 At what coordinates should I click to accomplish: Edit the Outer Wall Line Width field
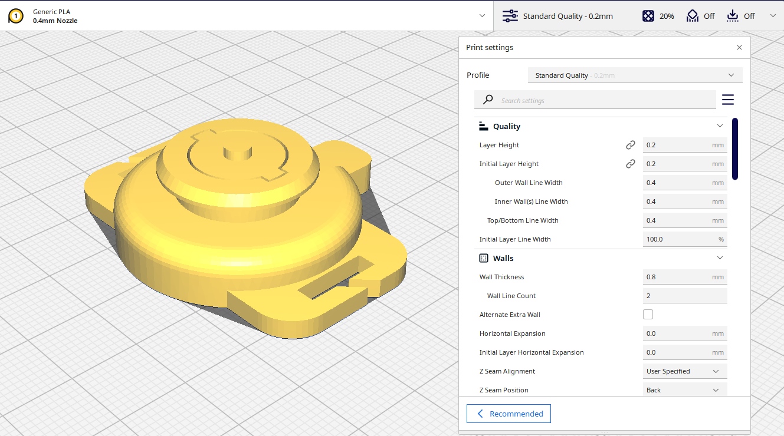coord(685,183)
